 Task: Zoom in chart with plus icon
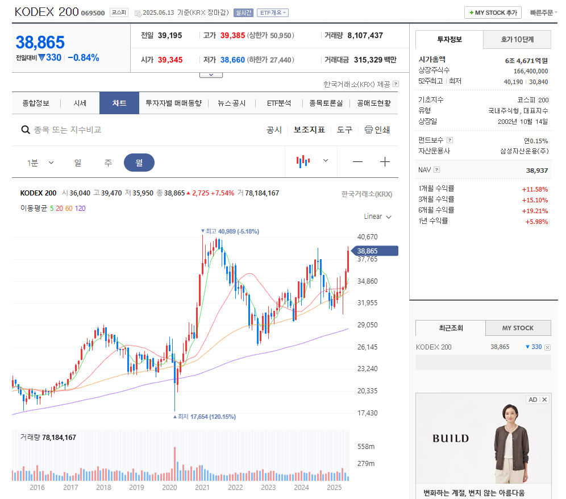click(x=385, y=162)
